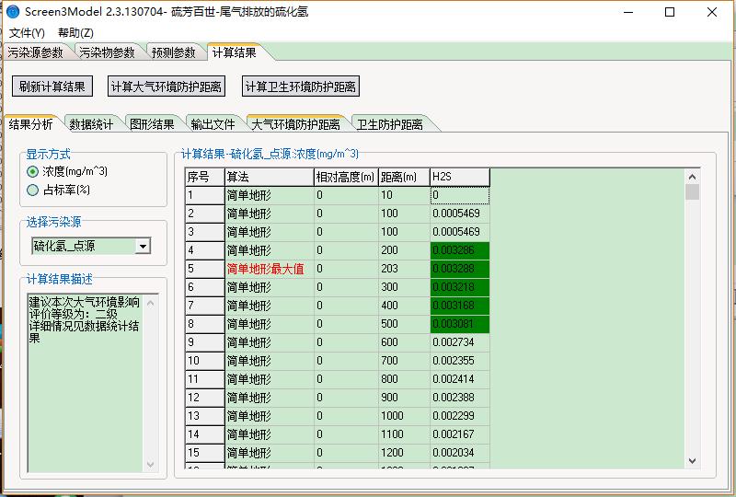This screenshot has height=497, width=736.
Task: Open the 输出文件 sub-tab
Action: click(213, 124)
